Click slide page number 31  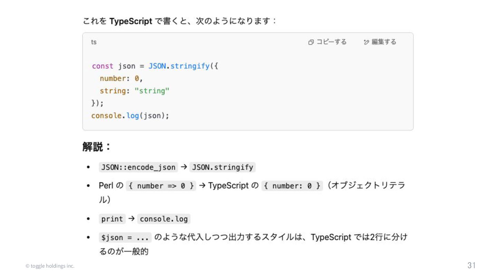[471, 265]
